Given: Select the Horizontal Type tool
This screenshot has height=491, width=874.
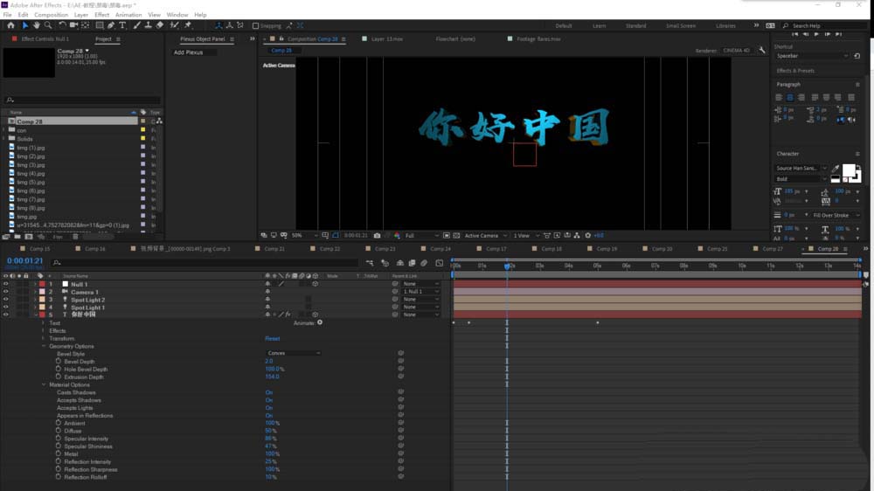Looking at the screenshot, I should (x=121, y=25).
